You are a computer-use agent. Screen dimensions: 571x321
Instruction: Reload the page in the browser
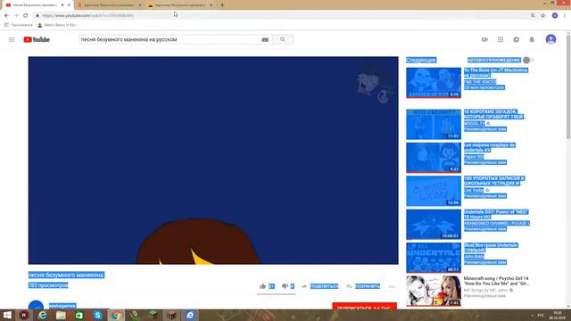click(x=26, y=16)
